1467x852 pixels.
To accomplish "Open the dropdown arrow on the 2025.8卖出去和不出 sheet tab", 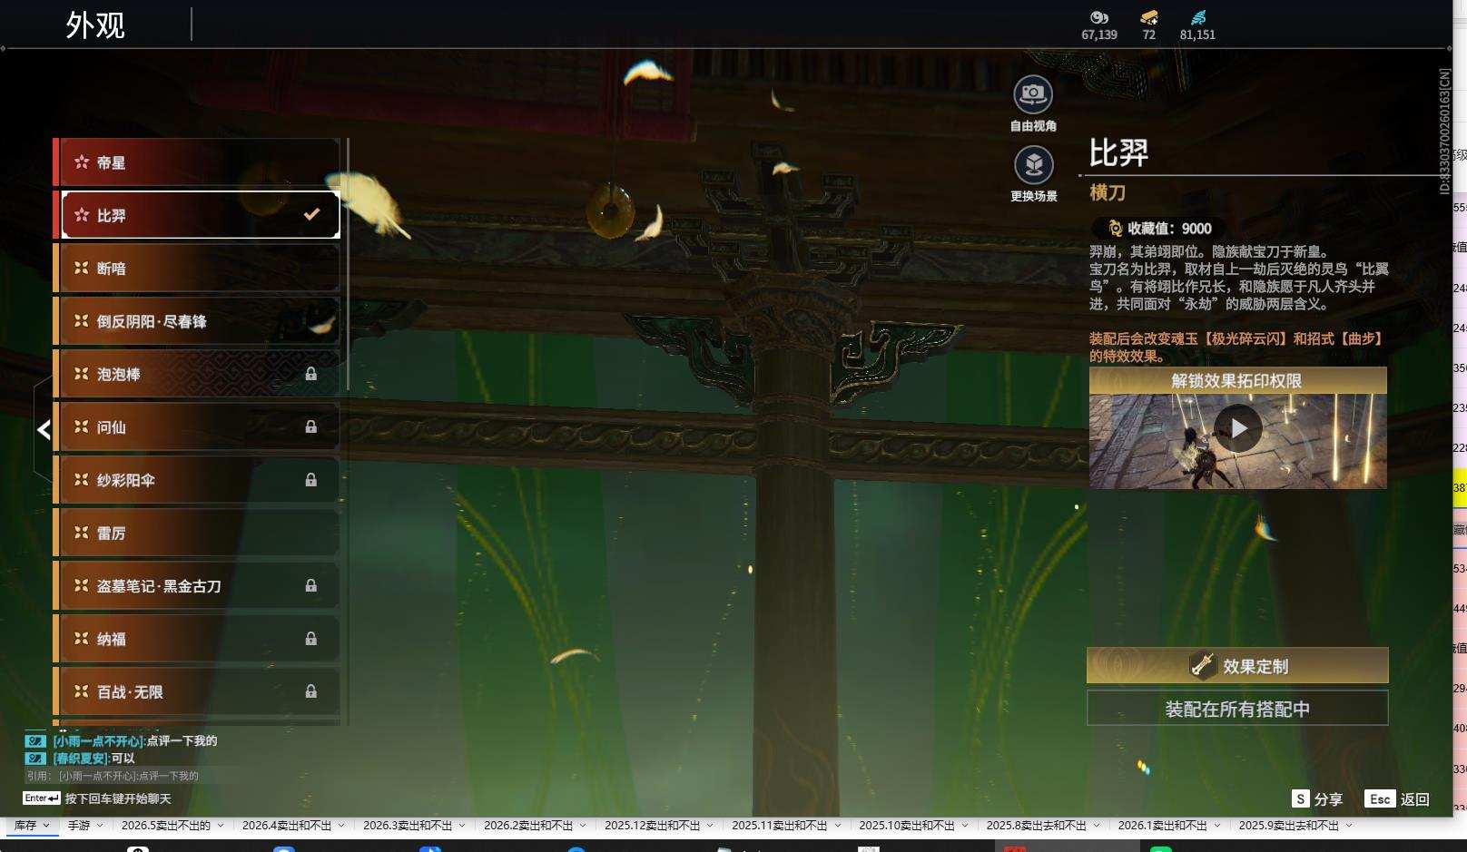I will pyautogui.click(x=1097, y=826).
